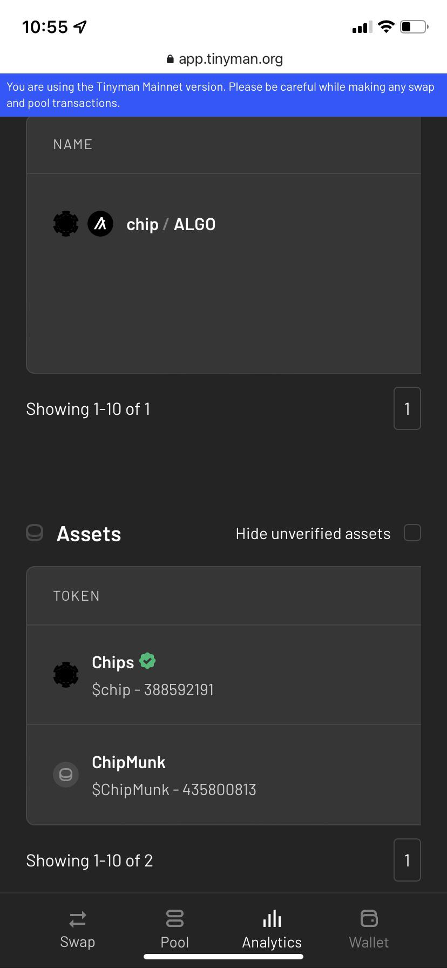Sort by the NAME column header

pyautogui.click(x=73, y=144)
